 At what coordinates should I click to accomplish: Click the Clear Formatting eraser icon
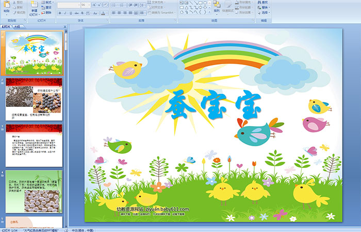pyautogui.click(x=106, y=5)
